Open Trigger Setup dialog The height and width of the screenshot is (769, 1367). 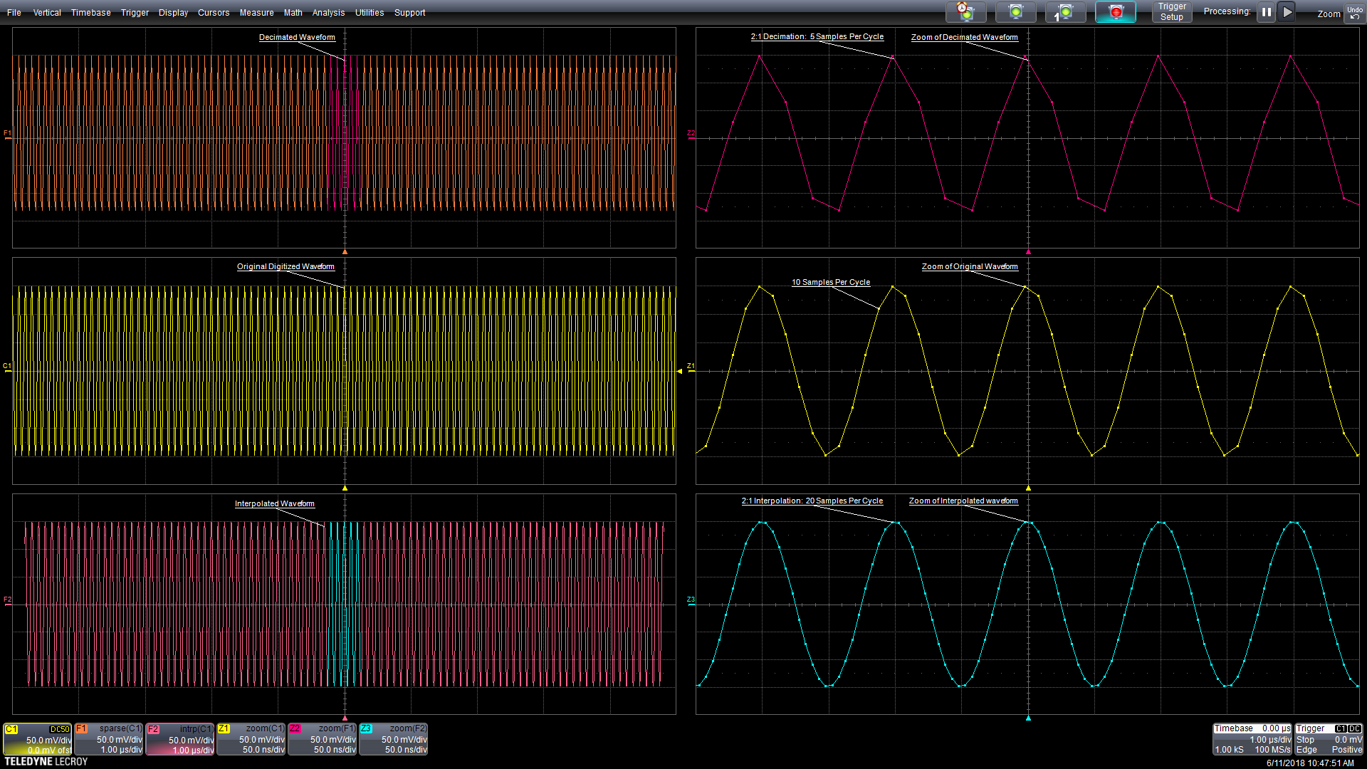pyautogui.click(x=1171, y=12)
